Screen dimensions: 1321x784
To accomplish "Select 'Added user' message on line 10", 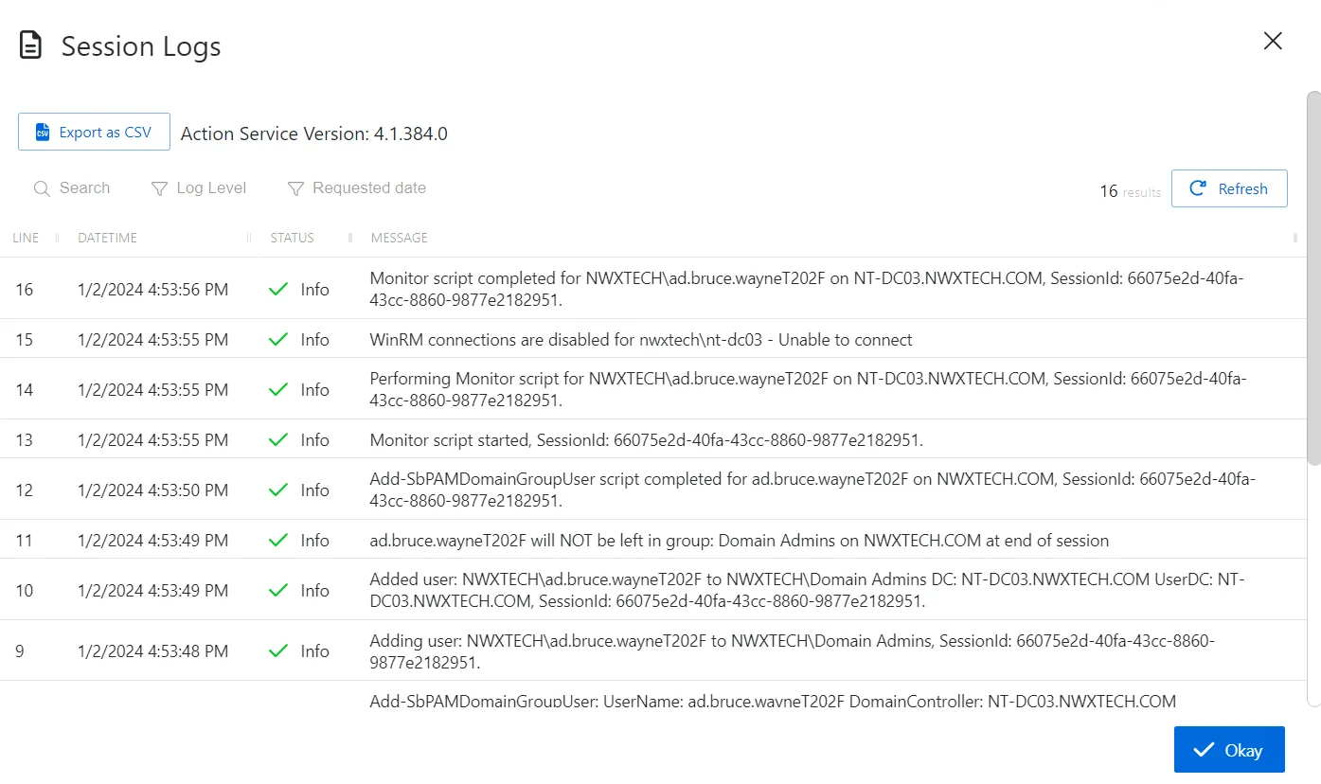I will (x=807, y=590).
